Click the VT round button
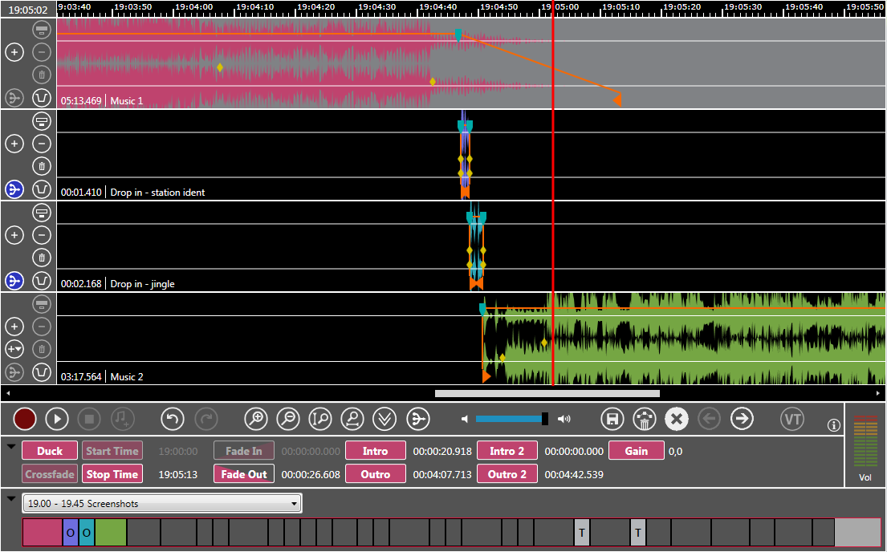 (792, 419)
